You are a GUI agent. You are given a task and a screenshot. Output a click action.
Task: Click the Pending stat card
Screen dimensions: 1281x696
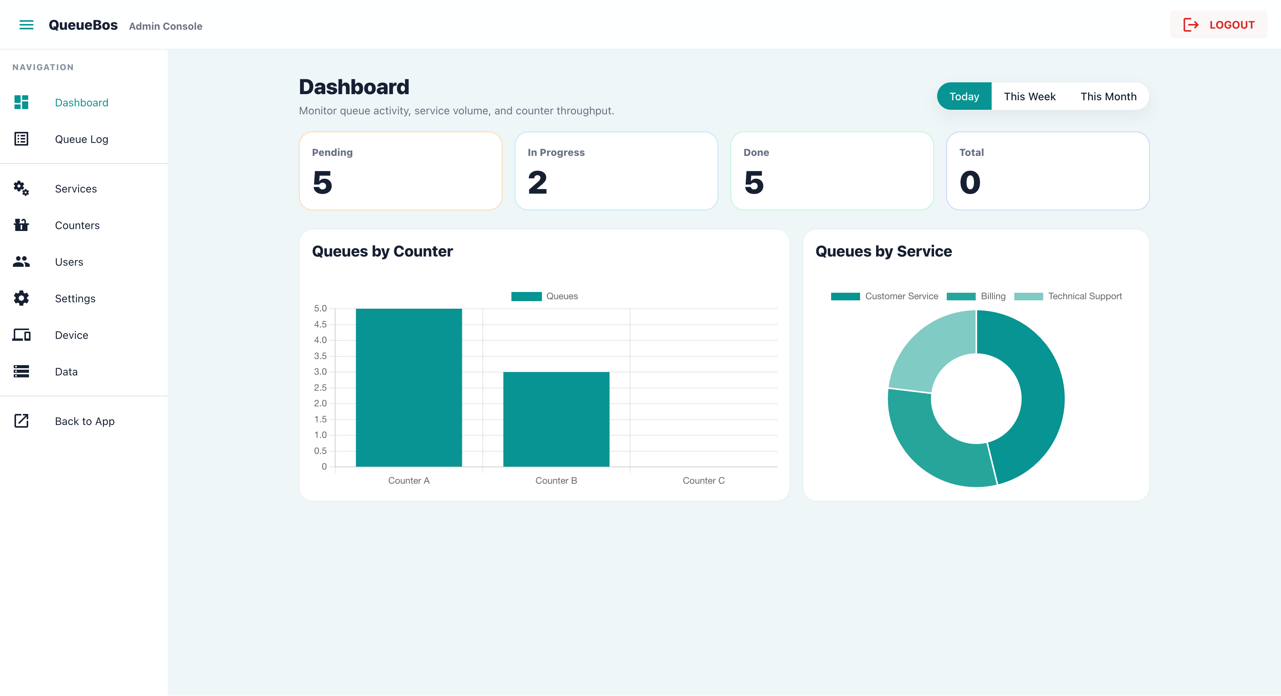pyautogui.click(x=400, y=171)
